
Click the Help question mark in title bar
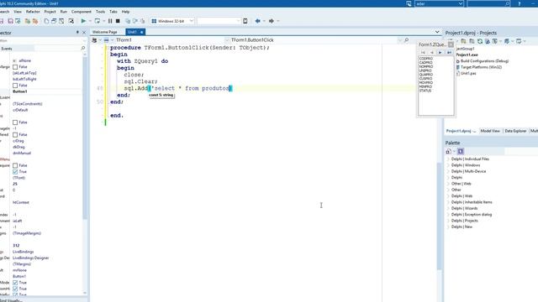click(x=520, y=3)
